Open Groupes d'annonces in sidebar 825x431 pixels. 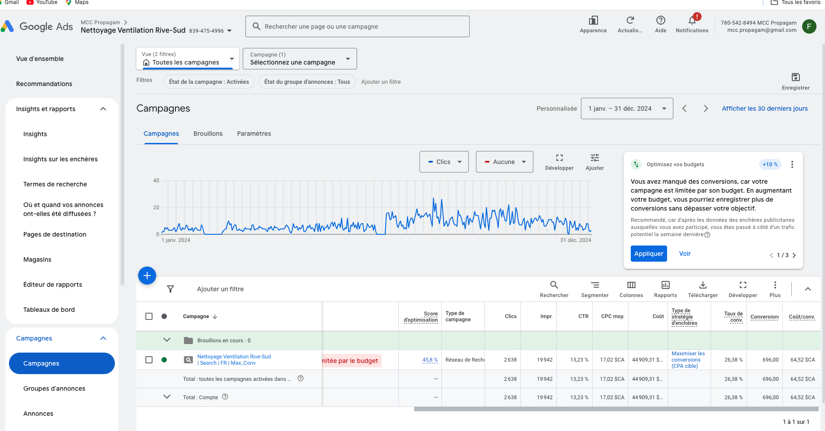click(54, 388)
